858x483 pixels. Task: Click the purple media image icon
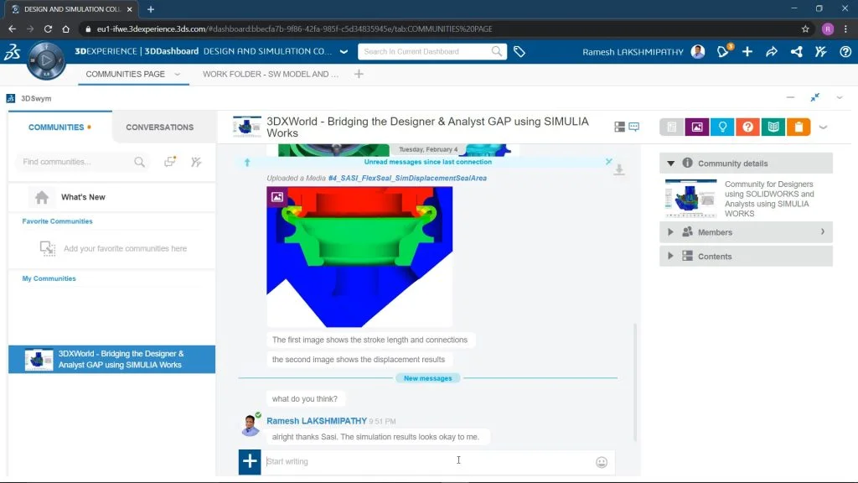696,127
